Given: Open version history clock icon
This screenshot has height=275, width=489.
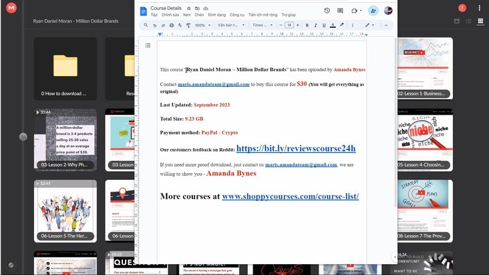Looking at the screenshot, I should (327, 11).
